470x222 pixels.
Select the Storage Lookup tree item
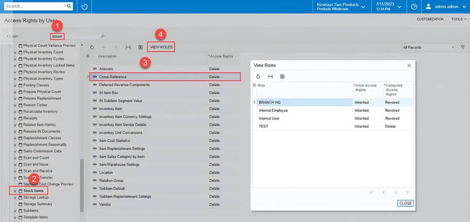click(38, 198)
